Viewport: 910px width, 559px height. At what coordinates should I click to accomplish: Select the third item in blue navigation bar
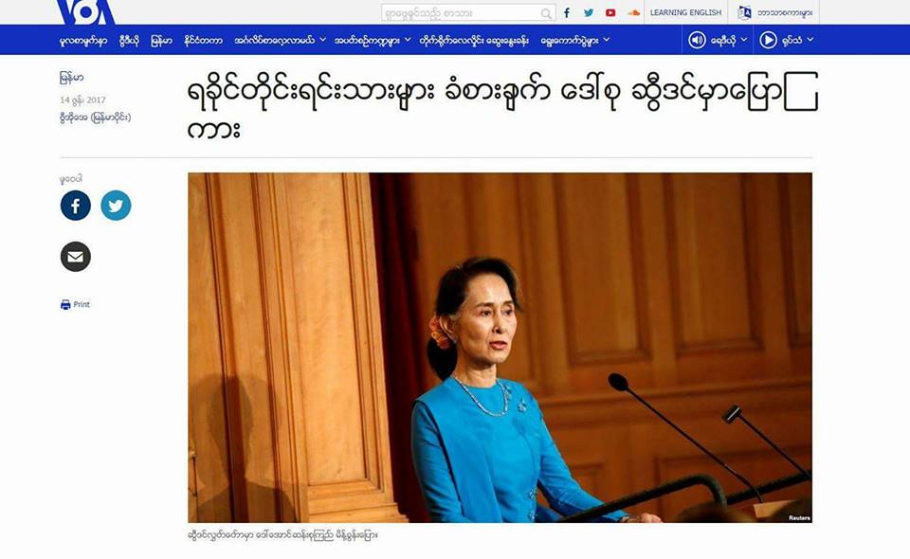click(161, 40)
